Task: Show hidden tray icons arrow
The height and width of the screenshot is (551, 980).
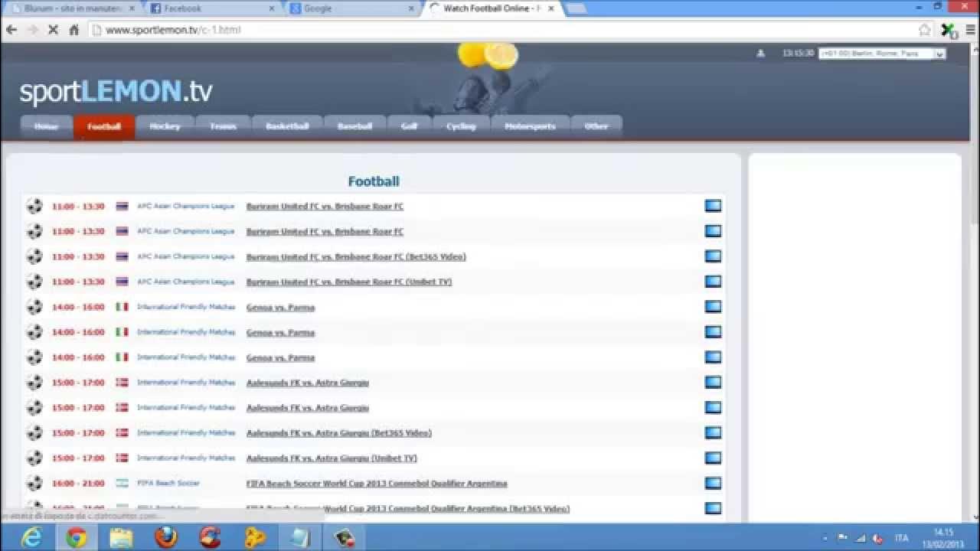Action: coord(825,538)
